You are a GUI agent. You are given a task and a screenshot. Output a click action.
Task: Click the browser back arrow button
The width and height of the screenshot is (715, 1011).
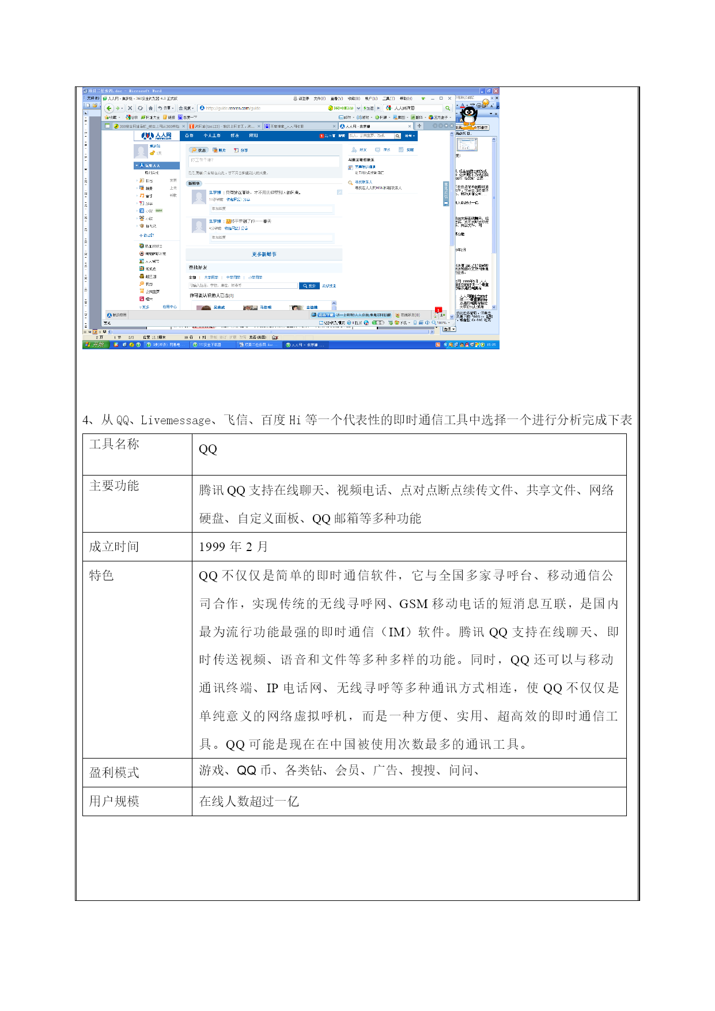pos(109,108)
